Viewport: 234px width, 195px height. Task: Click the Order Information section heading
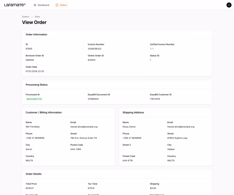[x=36, y=34]
